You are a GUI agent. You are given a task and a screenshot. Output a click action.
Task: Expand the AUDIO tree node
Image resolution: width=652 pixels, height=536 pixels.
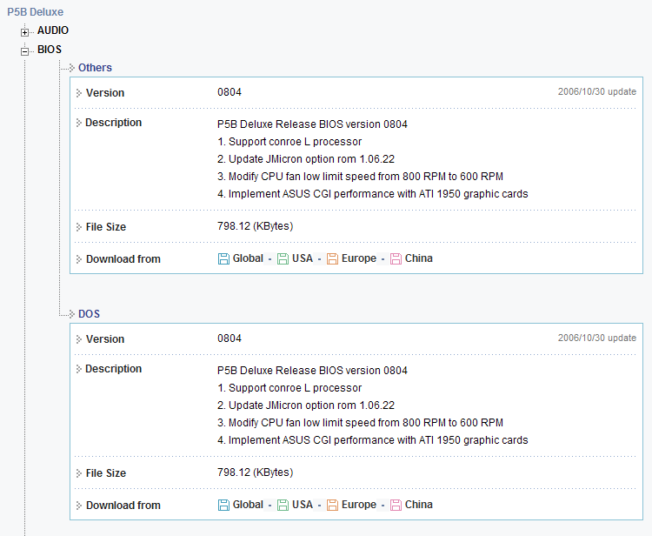pos(25,32)
